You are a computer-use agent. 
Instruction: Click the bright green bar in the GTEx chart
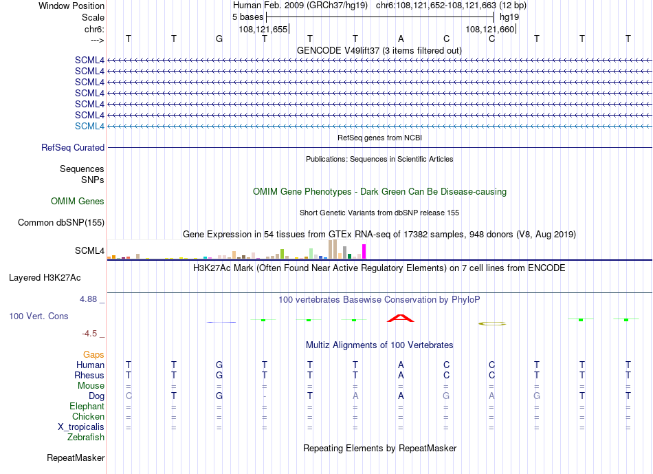[x=282, y=254]
